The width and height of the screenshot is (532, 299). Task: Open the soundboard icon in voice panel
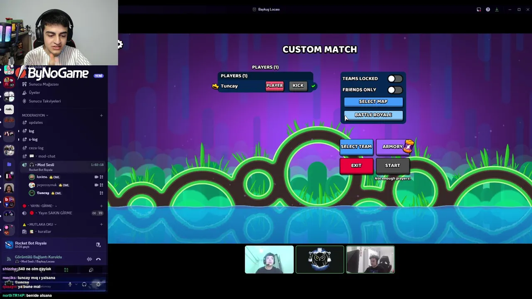[x=91, y=270]
